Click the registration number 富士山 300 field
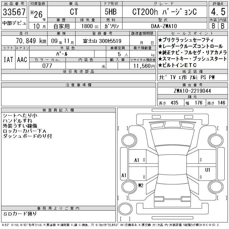 102,41
